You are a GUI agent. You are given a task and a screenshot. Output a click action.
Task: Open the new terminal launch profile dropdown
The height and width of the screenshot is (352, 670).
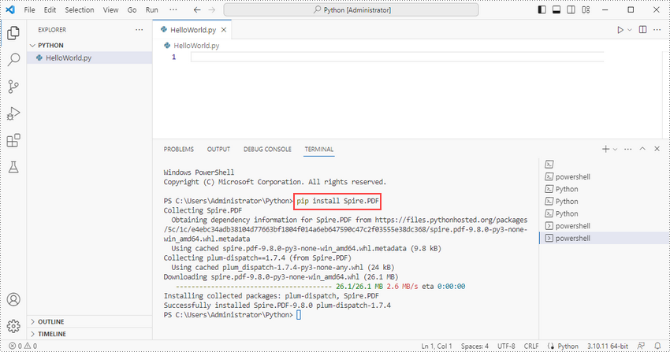point(616,150)
